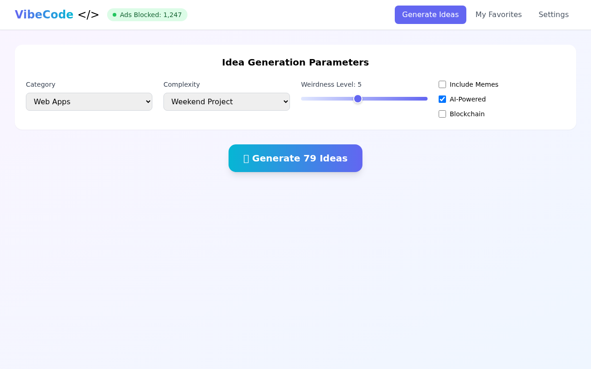Enable the Include Memes checkbox
The image size is (591, 369).
click(x=442, y=84)
